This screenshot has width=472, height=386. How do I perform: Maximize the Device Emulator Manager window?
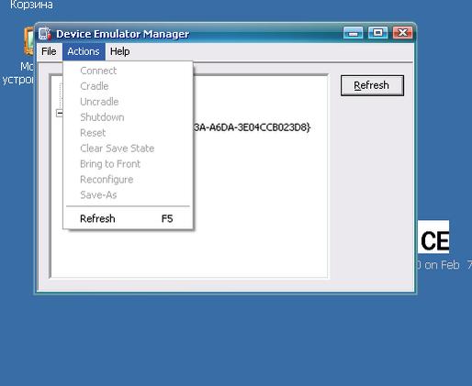(x=377, y=33)
